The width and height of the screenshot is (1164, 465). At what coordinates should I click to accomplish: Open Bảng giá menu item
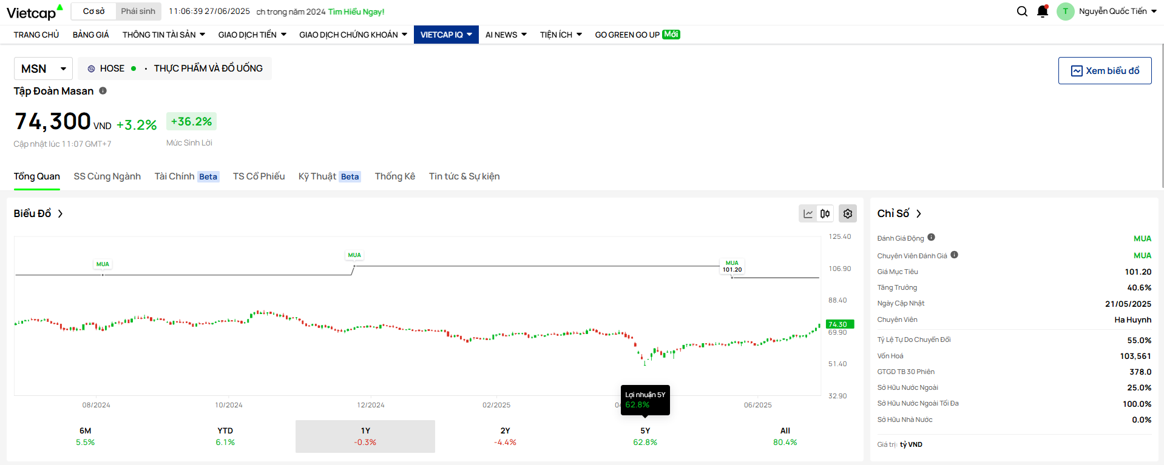tap(91, 35)
